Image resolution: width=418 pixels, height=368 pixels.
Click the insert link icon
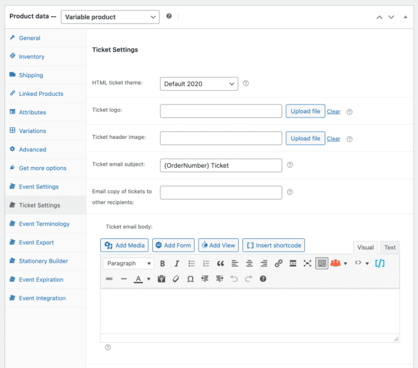tap(278, 264)
